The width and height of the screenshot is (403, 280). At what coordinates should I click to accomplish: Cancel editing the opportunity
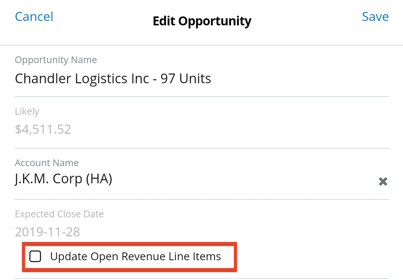[34, 17]
